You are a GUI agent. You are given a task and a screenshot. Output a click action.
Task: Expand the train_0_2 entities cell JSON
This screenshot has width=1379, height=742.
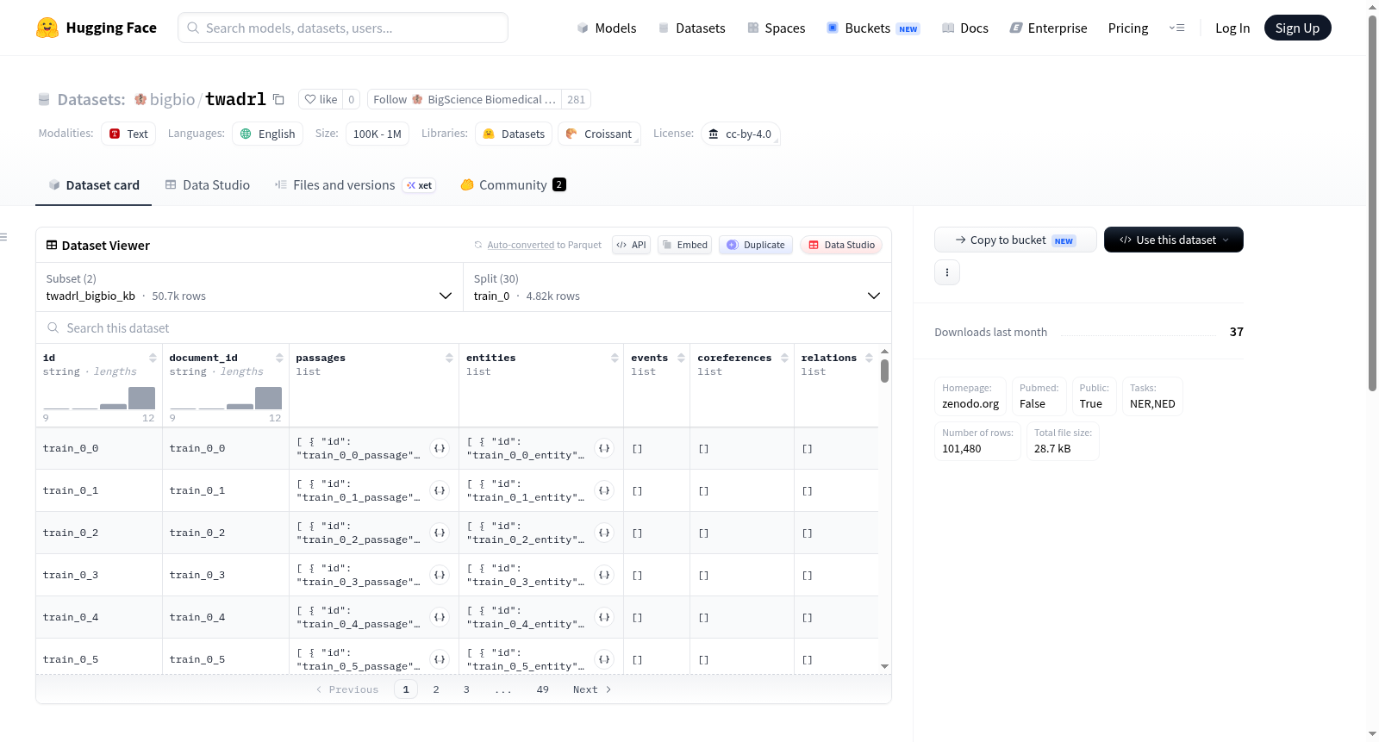[604, 533]
